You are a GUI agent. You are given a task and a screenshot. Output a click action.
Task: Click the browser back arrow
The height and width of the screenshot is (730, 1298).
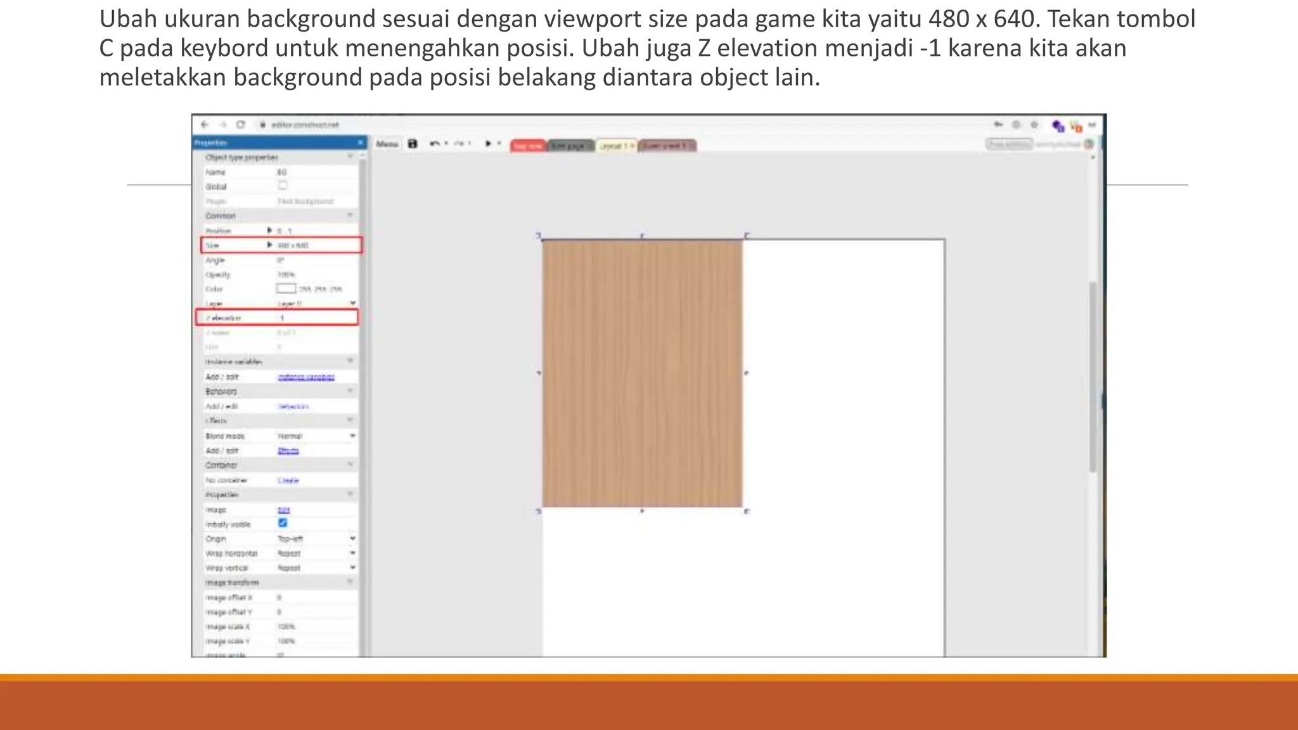(204, 125)
